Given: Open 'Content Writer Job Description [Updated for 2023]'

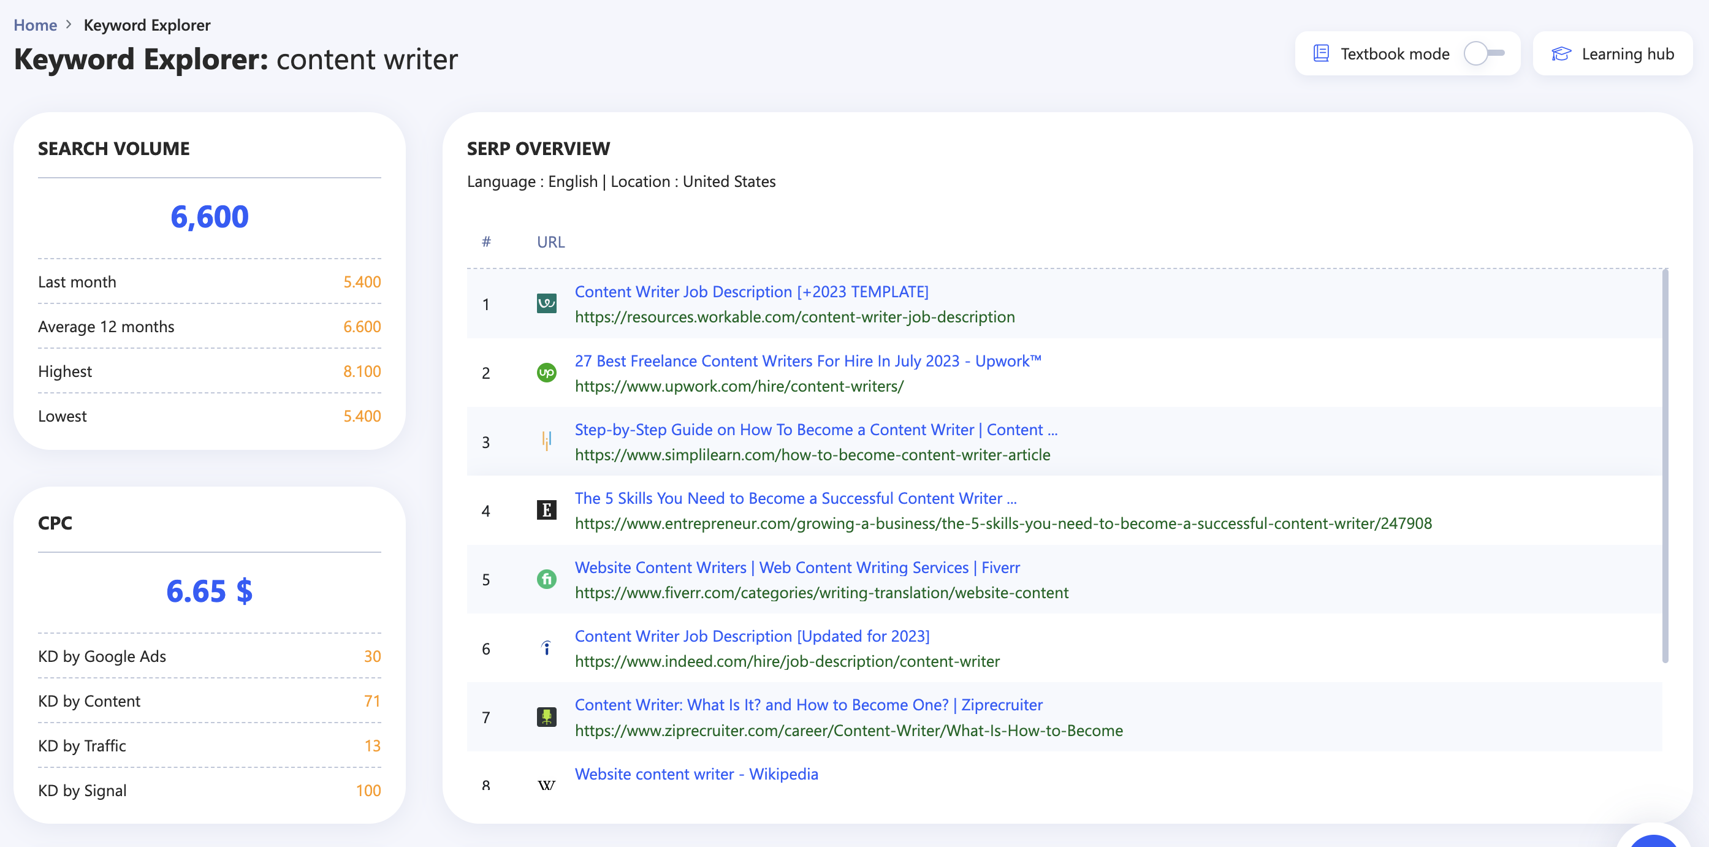Looking at the screenshot, I should [752, 636].
